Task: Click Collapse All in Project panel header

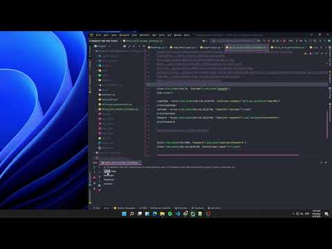Action: tap(134, 46)
